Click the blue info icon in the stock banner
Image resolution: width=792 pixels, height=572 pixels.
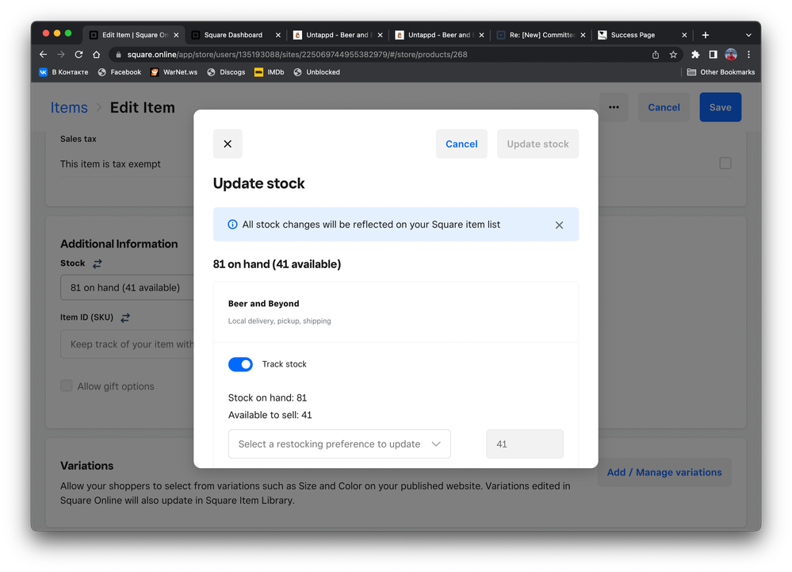pyautogui.click(x=231, y=225)
